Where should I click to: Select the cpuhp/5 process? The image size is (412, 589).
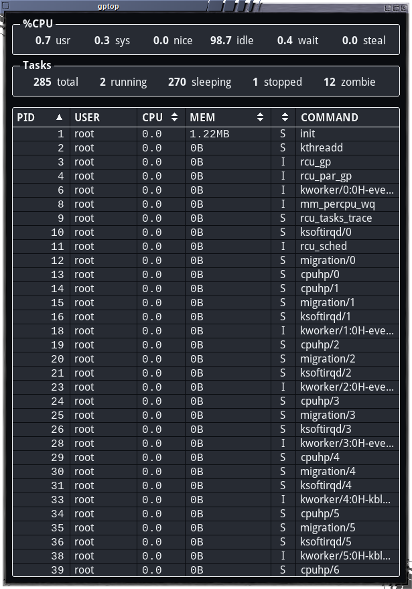coord(206,514)
